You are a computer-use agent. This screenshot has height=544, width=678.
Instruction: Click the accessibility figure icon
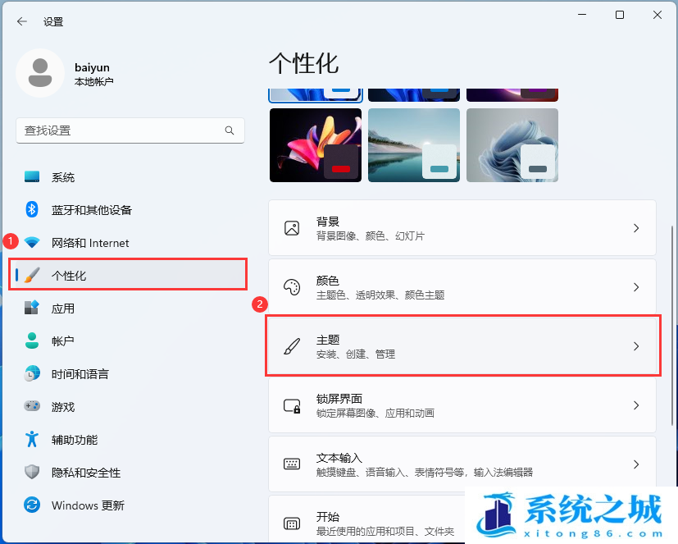[32, 439]
